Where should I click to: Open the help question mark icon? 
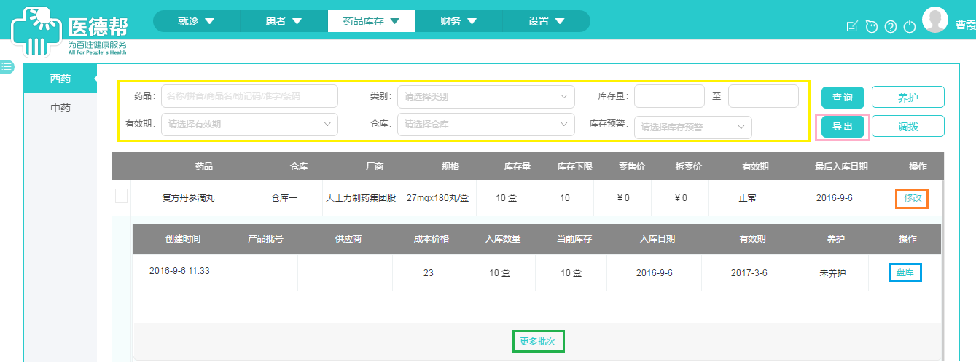pos(890,26)
